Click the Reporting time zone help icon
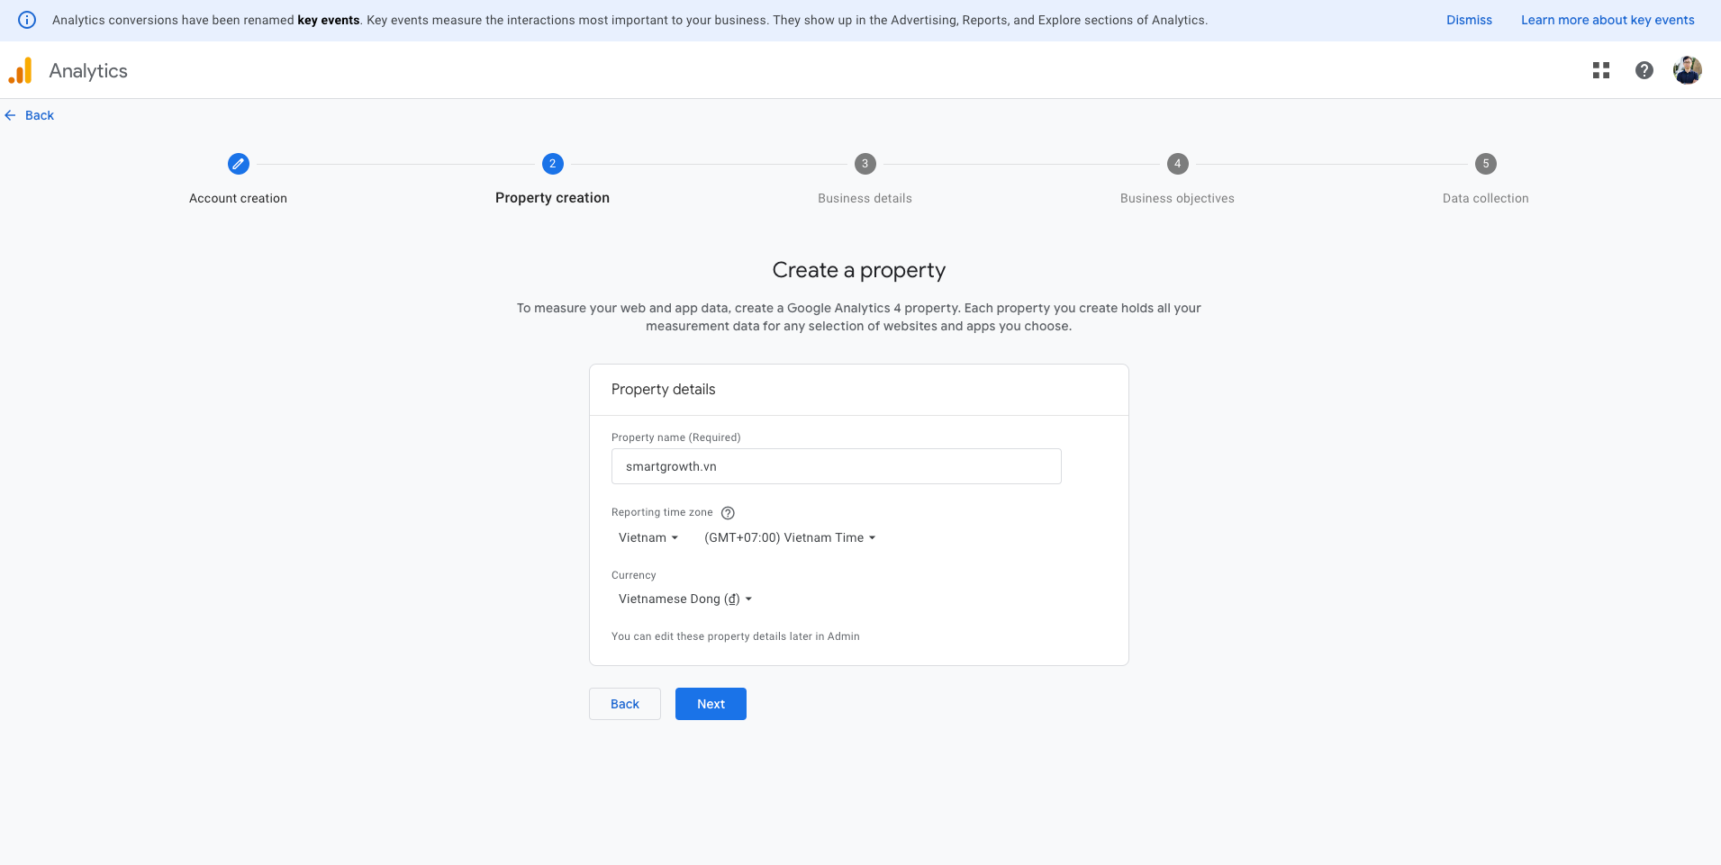The height and width of the screenshot is (865, 1721). click(728, 513)
